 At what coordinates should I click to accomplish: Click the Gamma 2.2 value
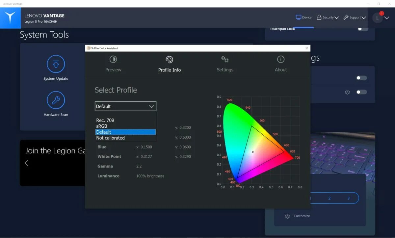(139, 167)
